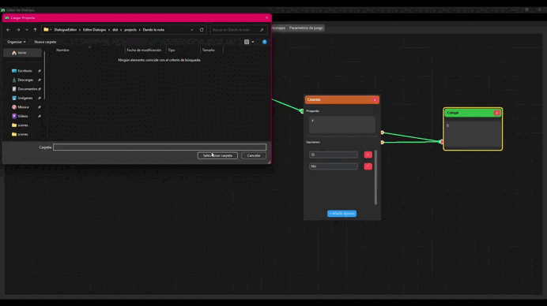Sort by Fecha de modificación column
547x306 pixels.
[144, 50]
